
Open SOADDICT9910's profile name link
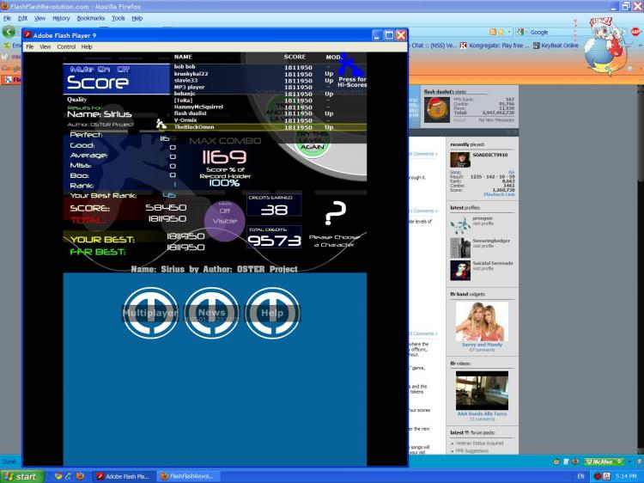click(x=490, y=155)
